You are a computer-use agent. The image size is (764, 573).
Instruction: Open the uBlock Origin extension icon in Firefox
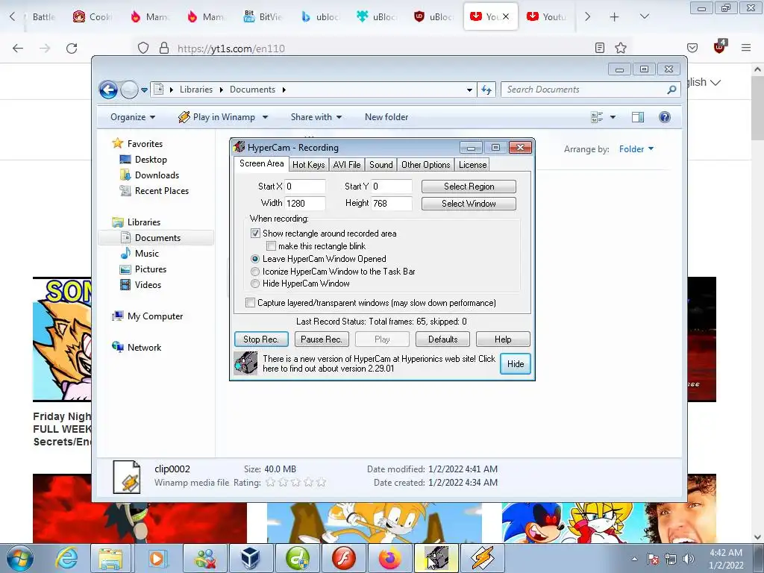pos(720,47)
